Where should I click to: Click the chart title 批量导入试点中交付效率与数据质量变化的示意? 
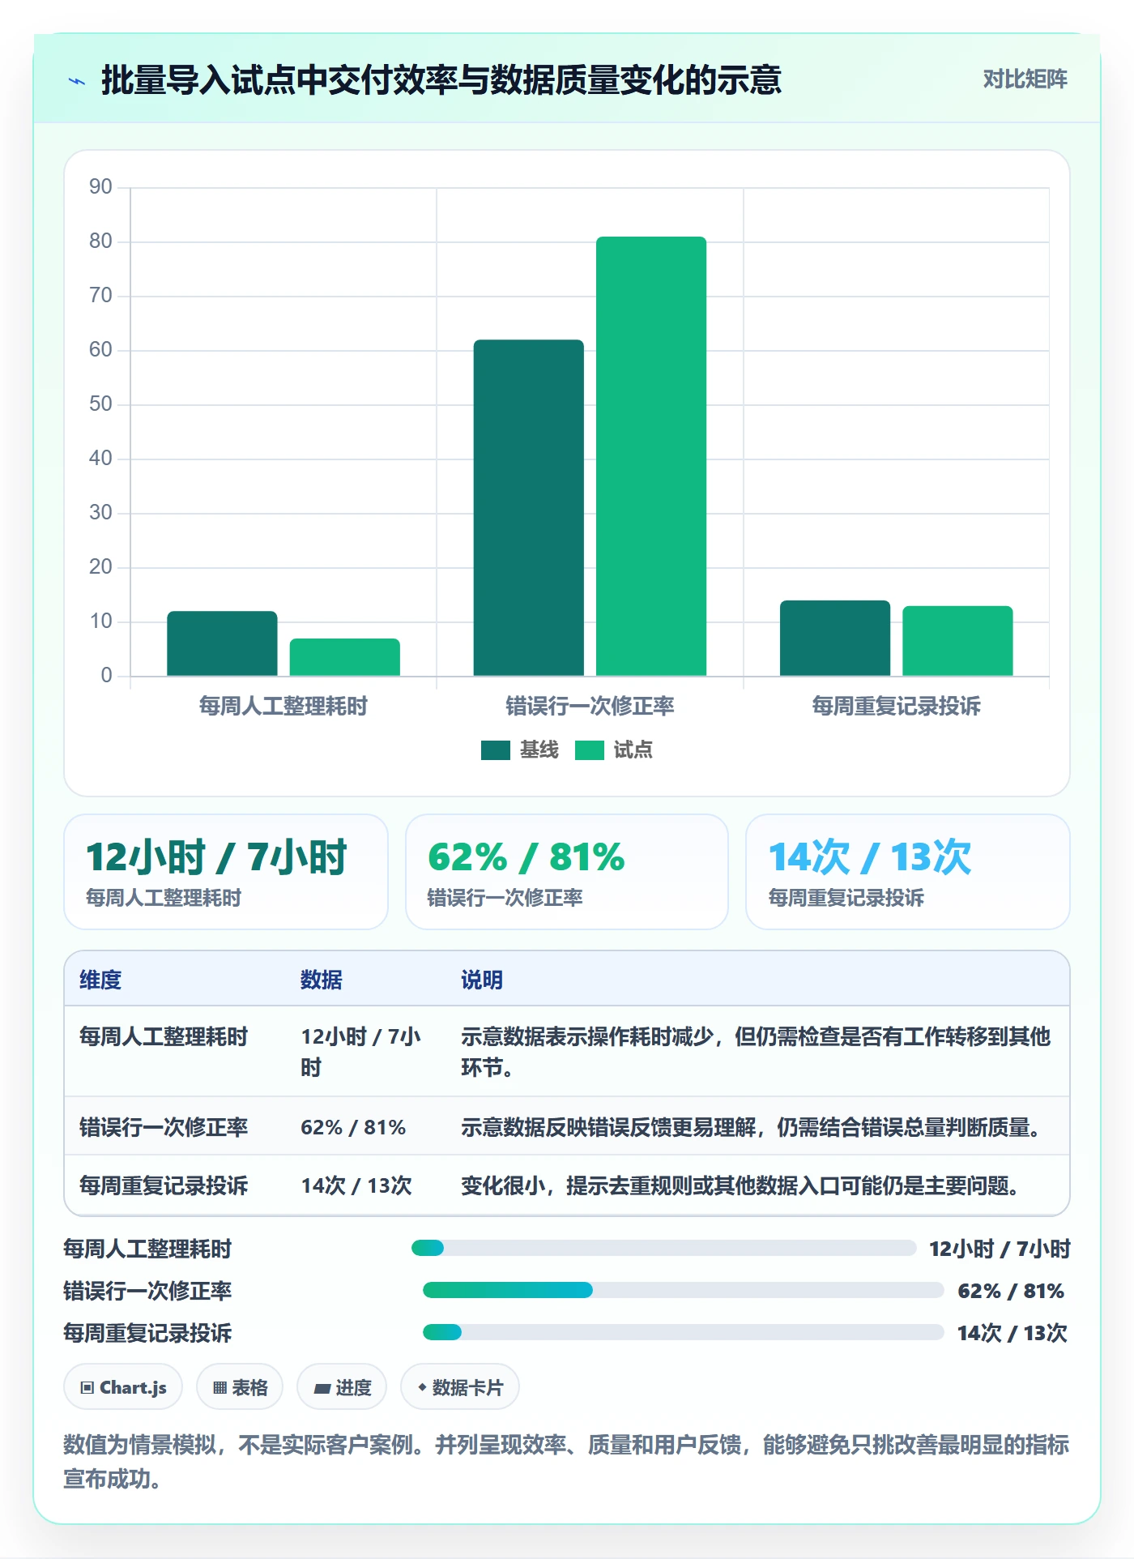coord(441,80)
